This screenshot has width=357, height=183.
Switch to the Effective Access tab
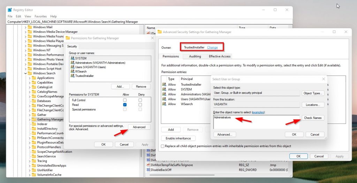tap(220, 56)
